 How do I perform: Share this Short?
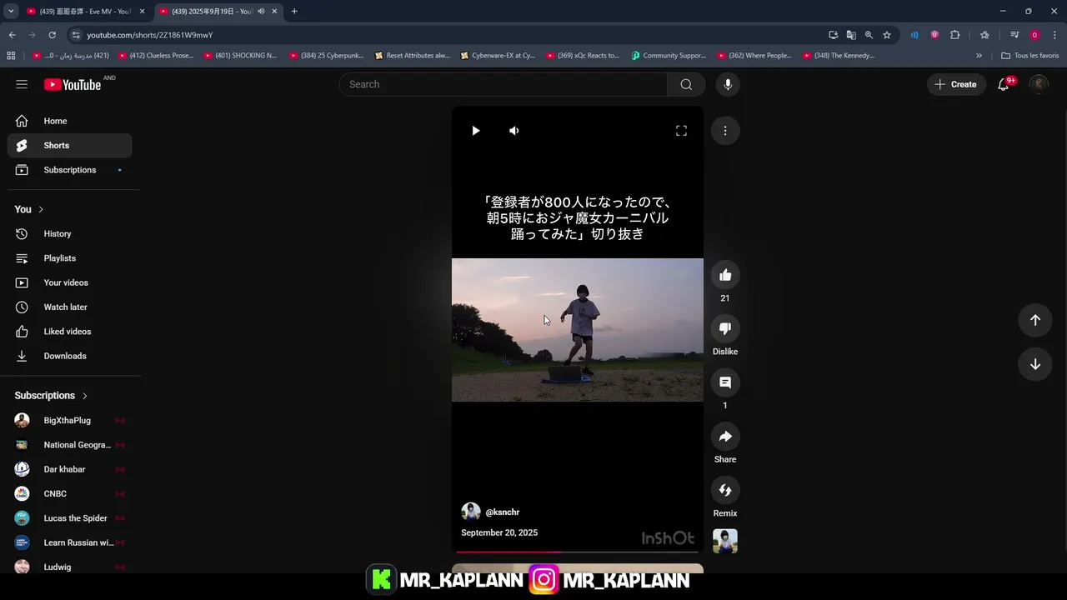(725, 437)
